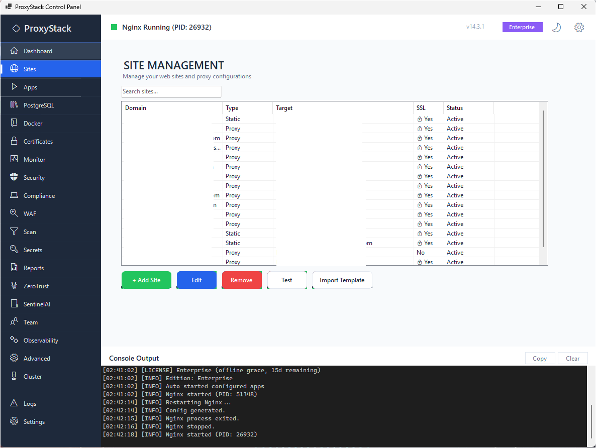The height and width of the screenshot is (448, 596).
Task: Click the green Nginx running status indicator
Action: (114, 27)
